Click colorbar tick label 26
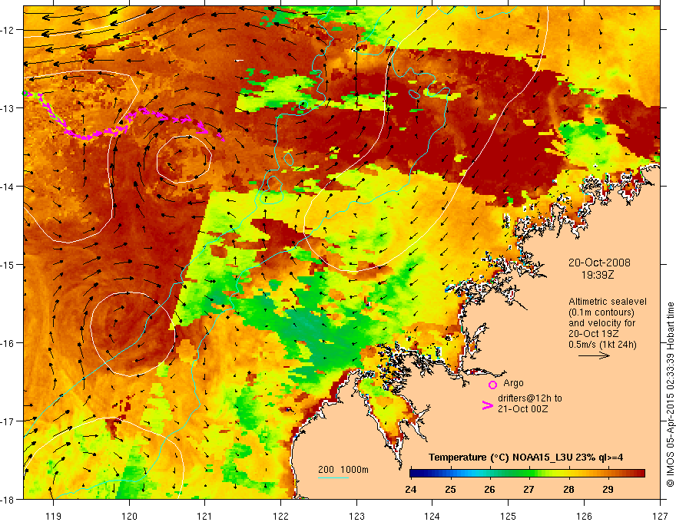The image size is (676, 522). [x=489, y=490]
